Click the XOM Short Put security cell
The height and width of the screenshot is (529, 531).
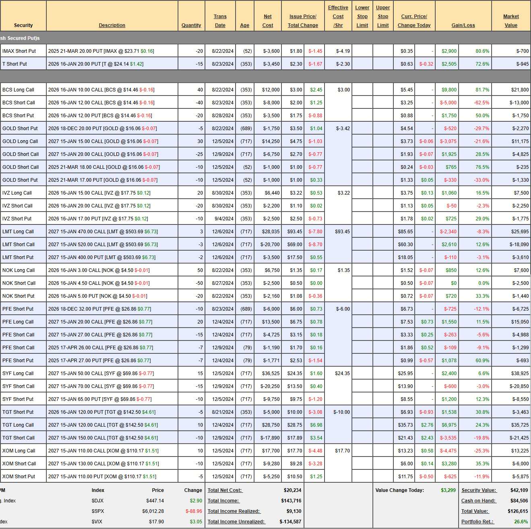click(19, 477)
